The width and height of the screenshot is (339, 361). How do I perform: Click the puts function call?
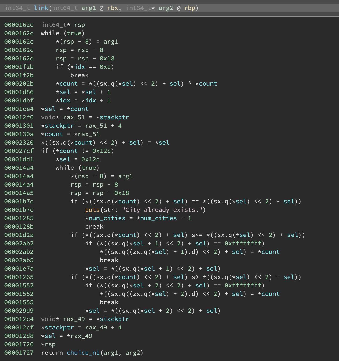(92, 210)
